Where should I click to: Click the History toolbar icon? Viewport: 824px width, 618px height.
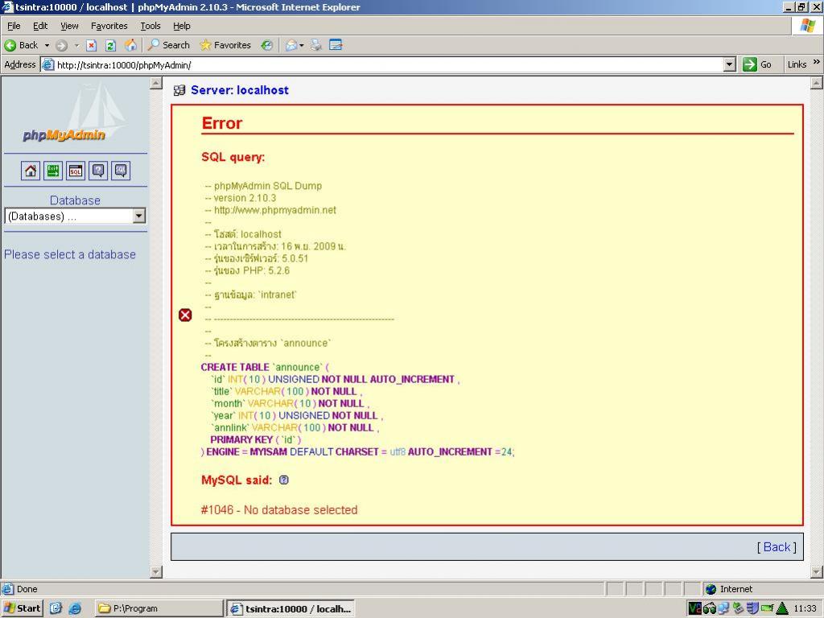pyautogui.click(x=267, y=45)
